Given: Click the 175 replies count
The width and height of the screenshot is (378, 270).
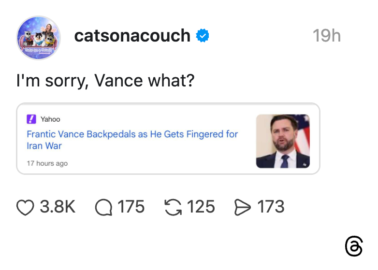Looking at the screenshot, I should pos(131,207).
